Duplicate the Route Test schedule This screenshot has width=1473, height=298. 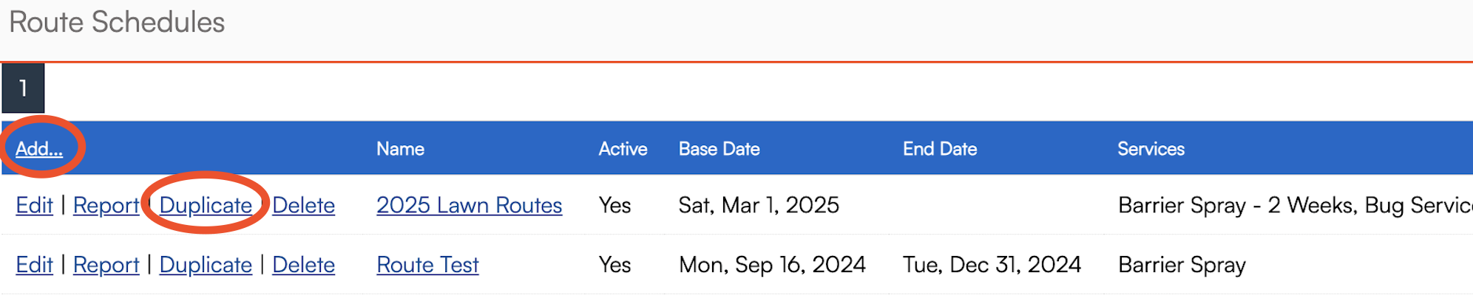point(206,266)
